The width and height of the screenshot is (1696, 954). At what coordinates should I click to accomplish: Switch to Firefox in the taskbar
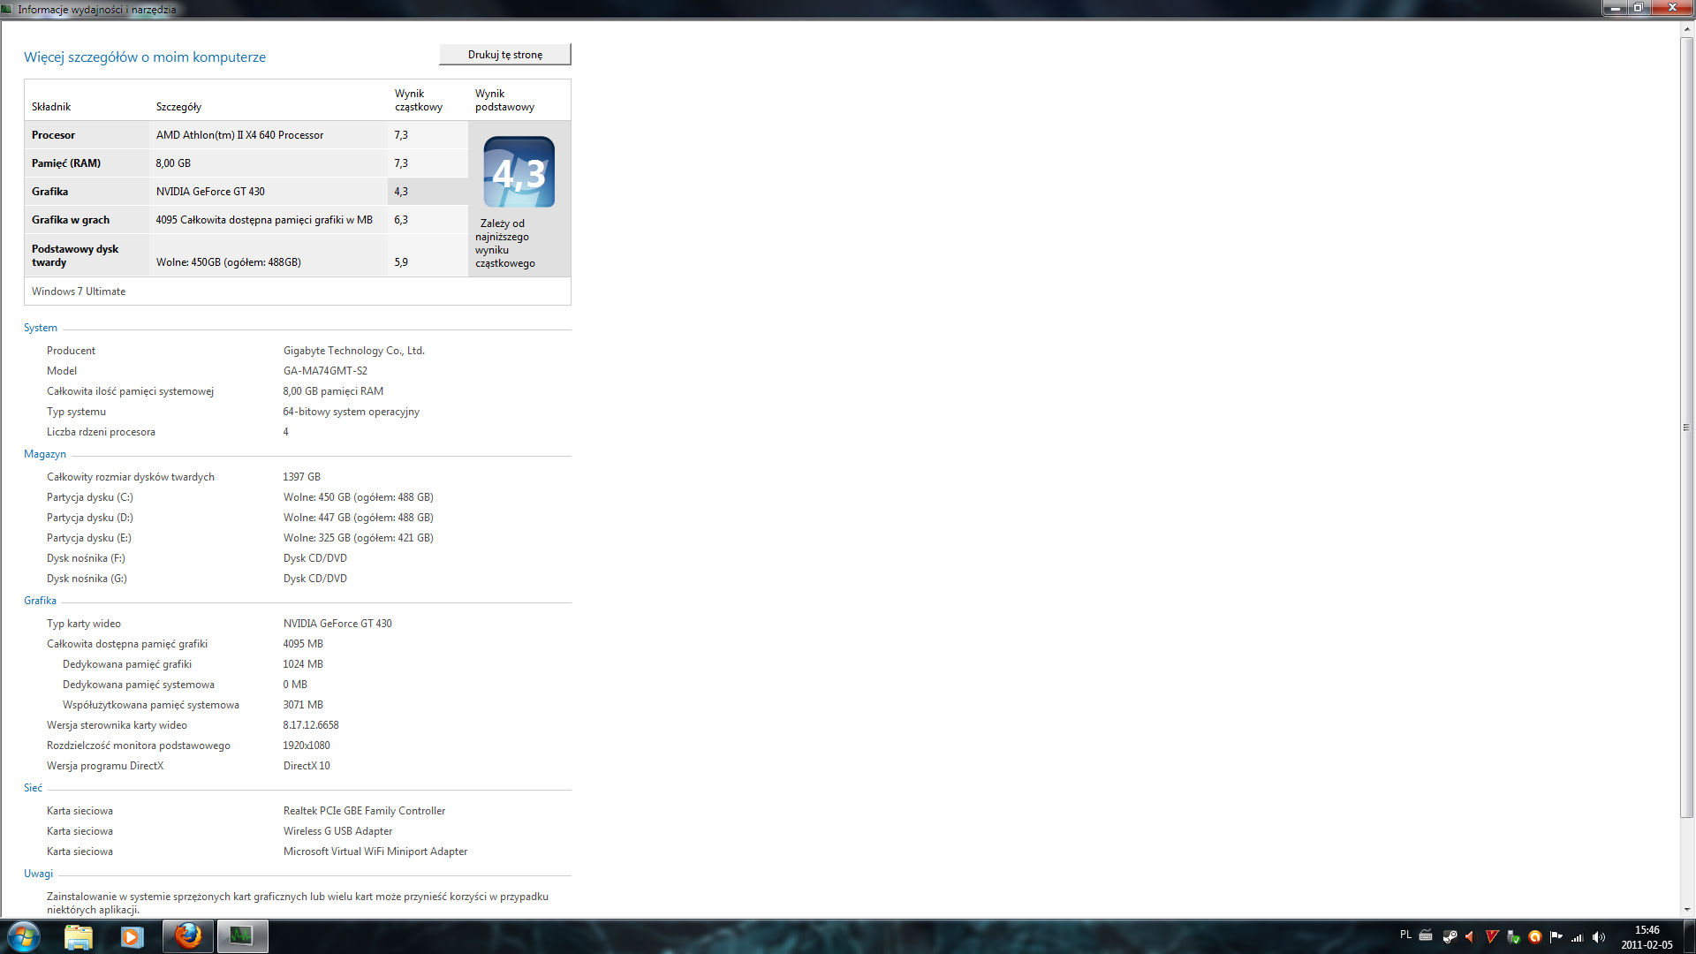188,936
